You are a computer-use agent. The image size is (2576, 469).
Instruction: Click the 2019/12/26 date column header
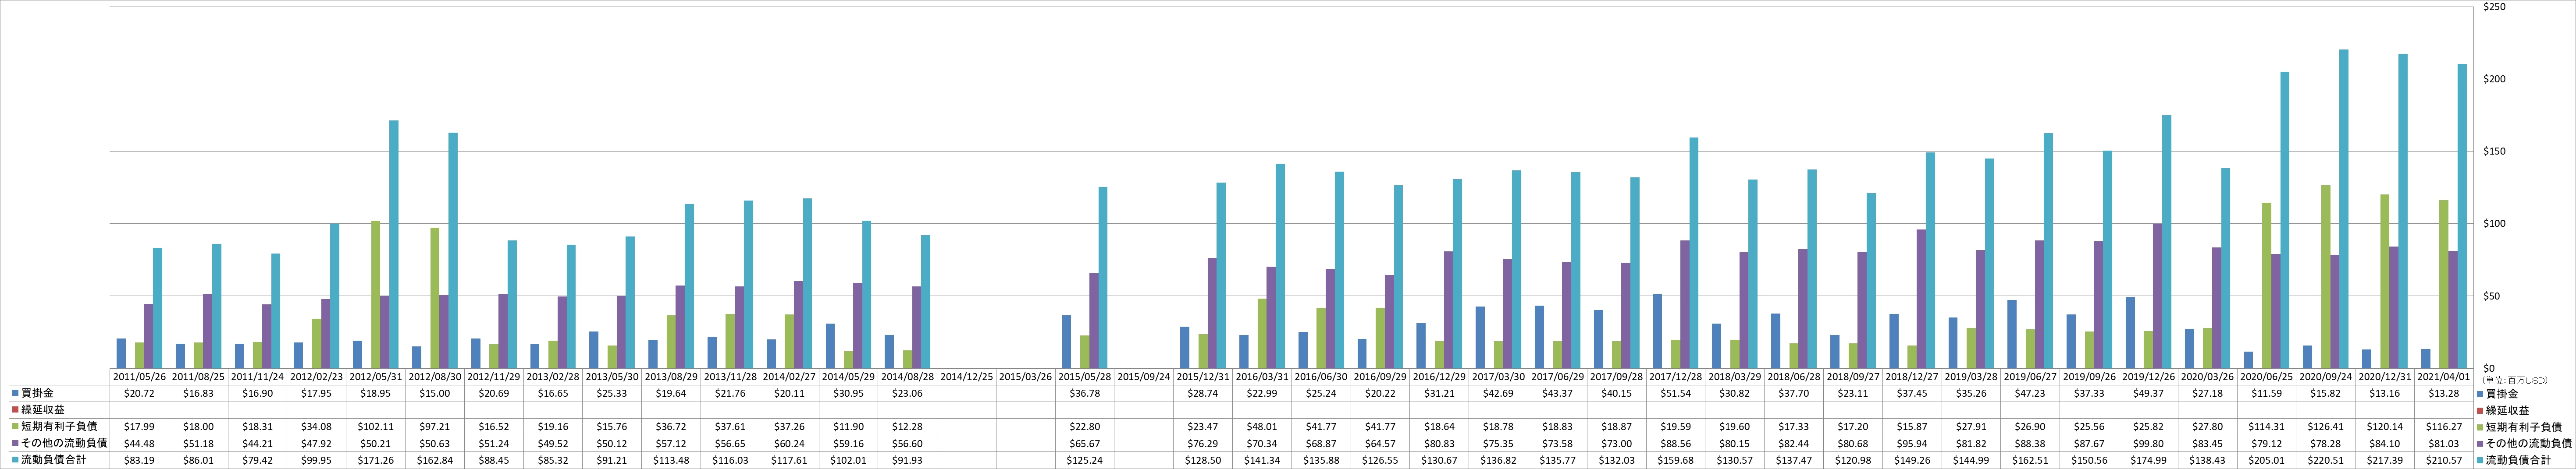pyautogui.click(x=2149, y=377)
